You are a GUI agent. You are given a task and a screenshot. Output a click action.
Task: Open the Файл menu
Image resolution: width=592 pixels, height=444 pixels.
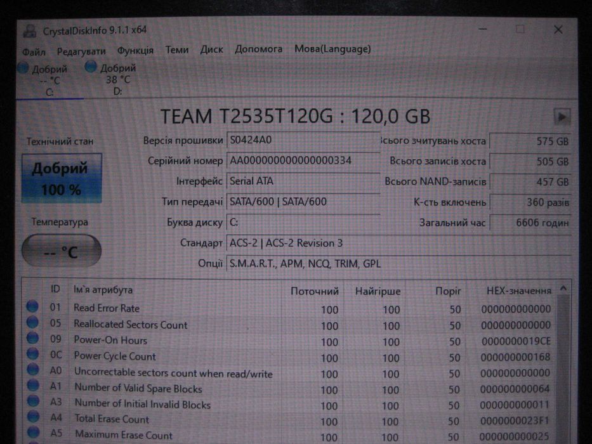click(34, 51)
